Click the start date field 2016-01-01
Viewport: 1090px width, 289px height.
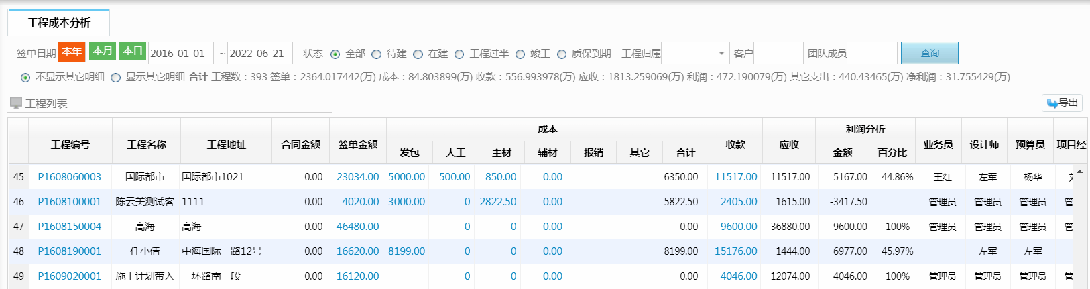point(180,53)
